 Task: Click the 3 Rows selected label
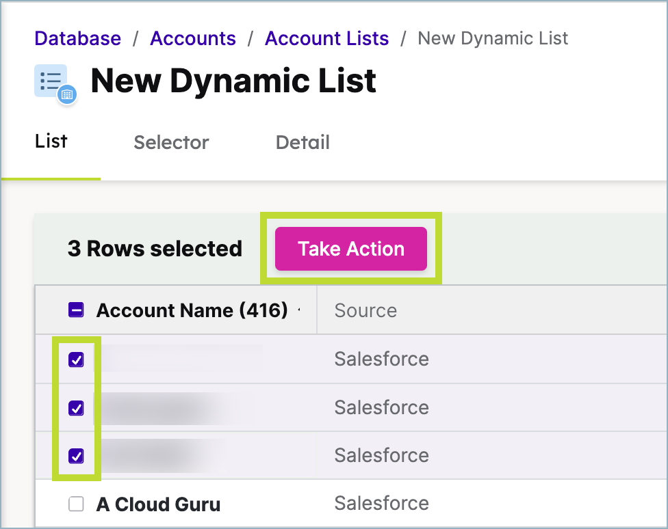(x=153, y=249)
